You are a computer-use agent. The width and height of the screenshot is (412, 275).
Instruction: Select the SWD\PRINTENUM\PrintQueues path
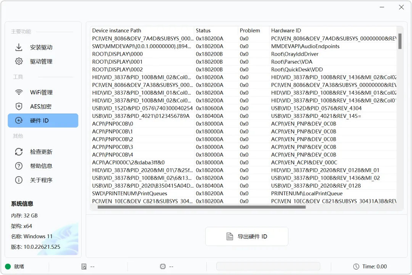[130, 194]
